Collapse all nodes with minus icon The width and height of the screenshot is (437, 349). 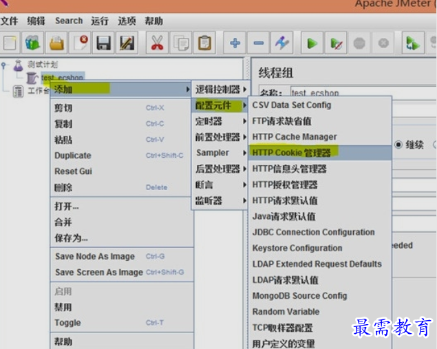pos(258,43)
